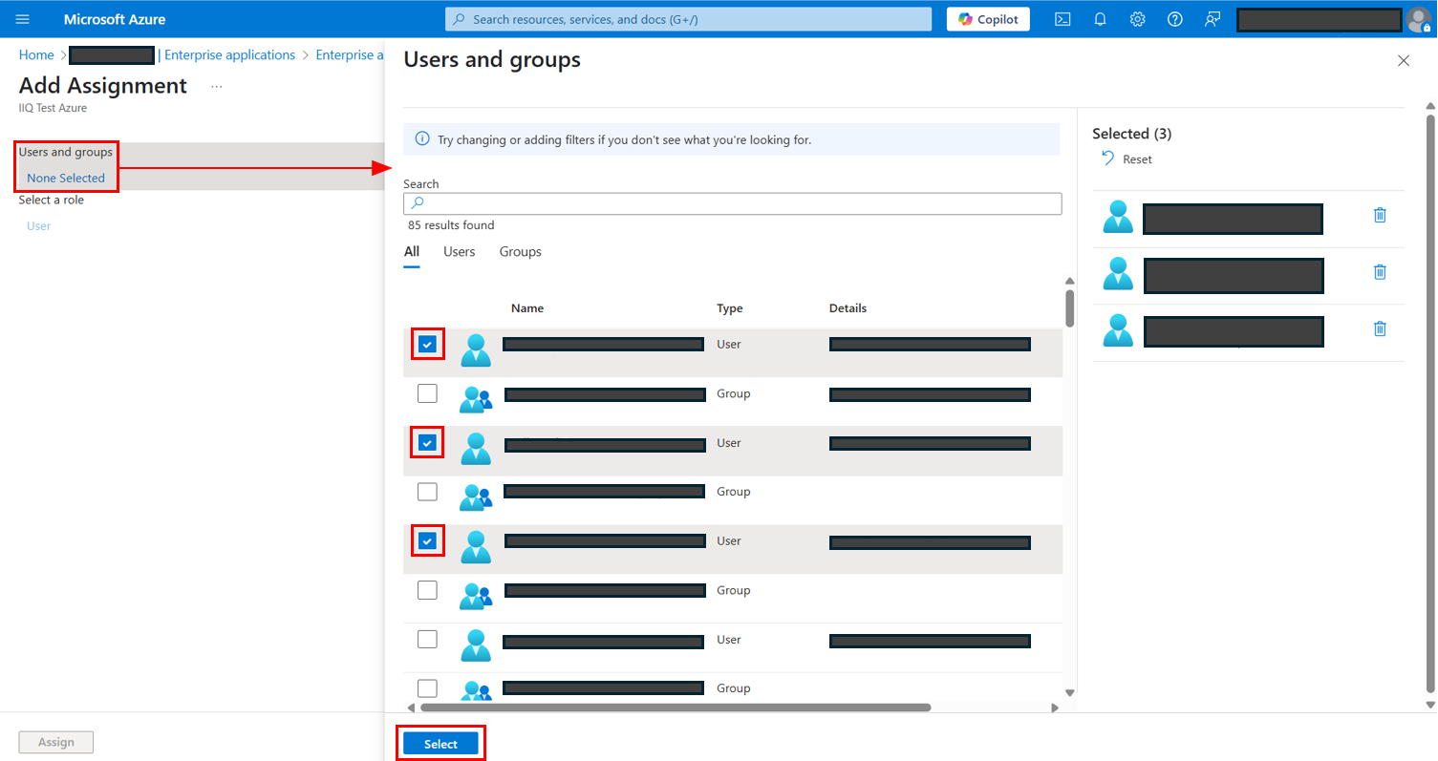Remove the third selected user via trash icon
1438x761 pixels.
pyautogui.click(x=1379, y=328)
